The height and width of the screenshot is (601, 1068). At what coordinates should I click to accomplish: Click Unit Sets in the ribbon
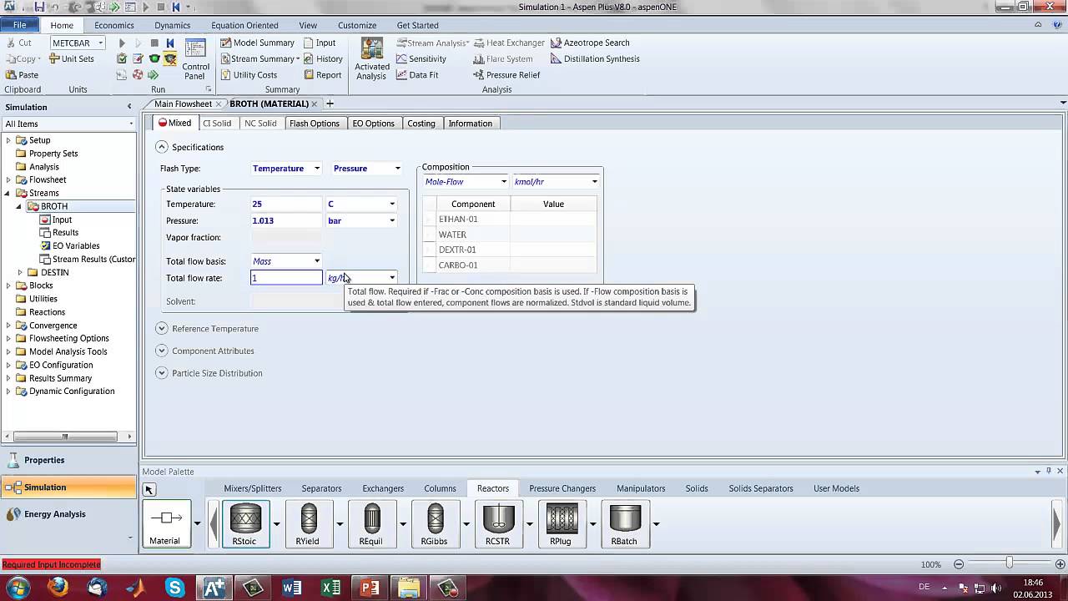click(x=71, y=58)
